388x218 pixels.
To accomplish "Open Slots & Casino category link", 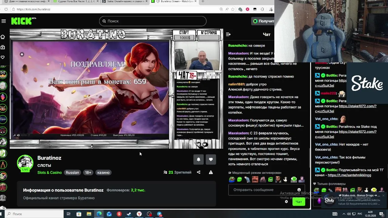I will tap(49, 173).
